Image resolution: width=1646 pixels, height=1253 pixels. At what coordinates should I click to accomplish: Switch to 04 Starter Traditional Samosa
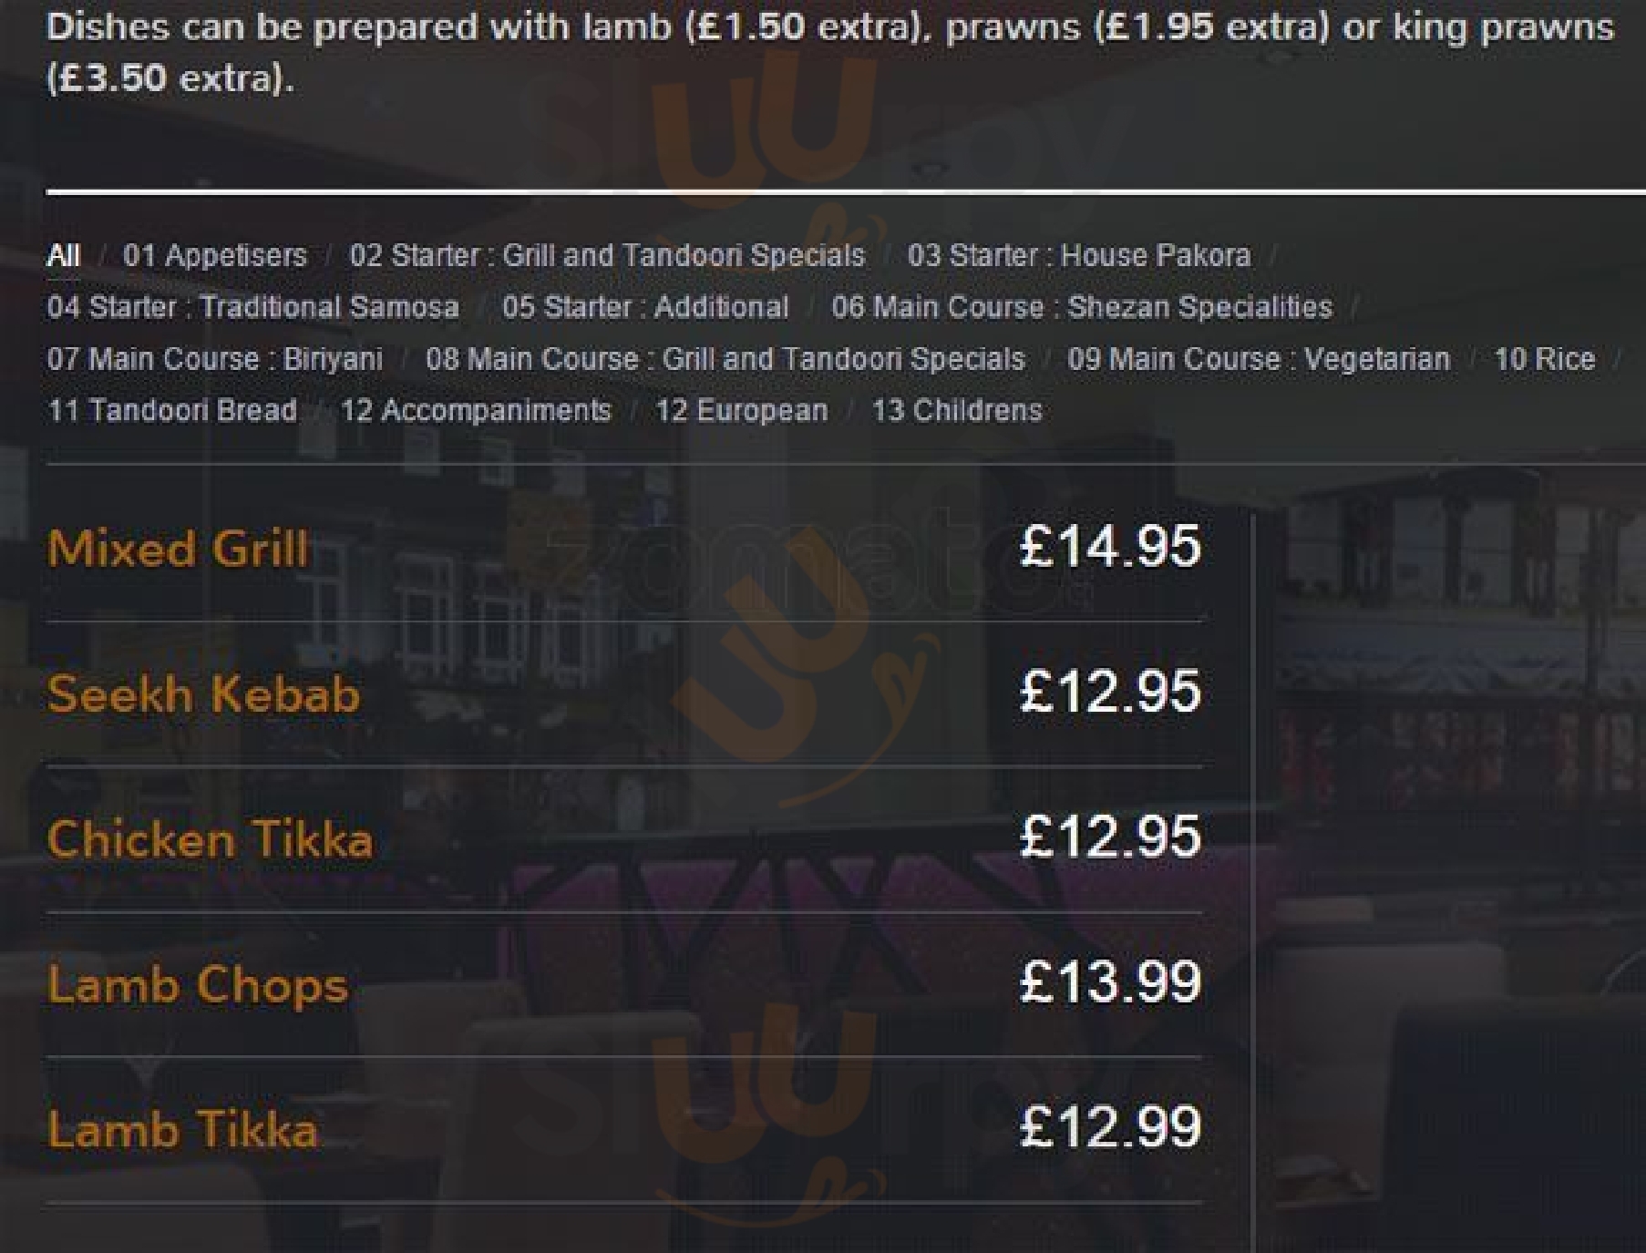(x=252, y=307)
